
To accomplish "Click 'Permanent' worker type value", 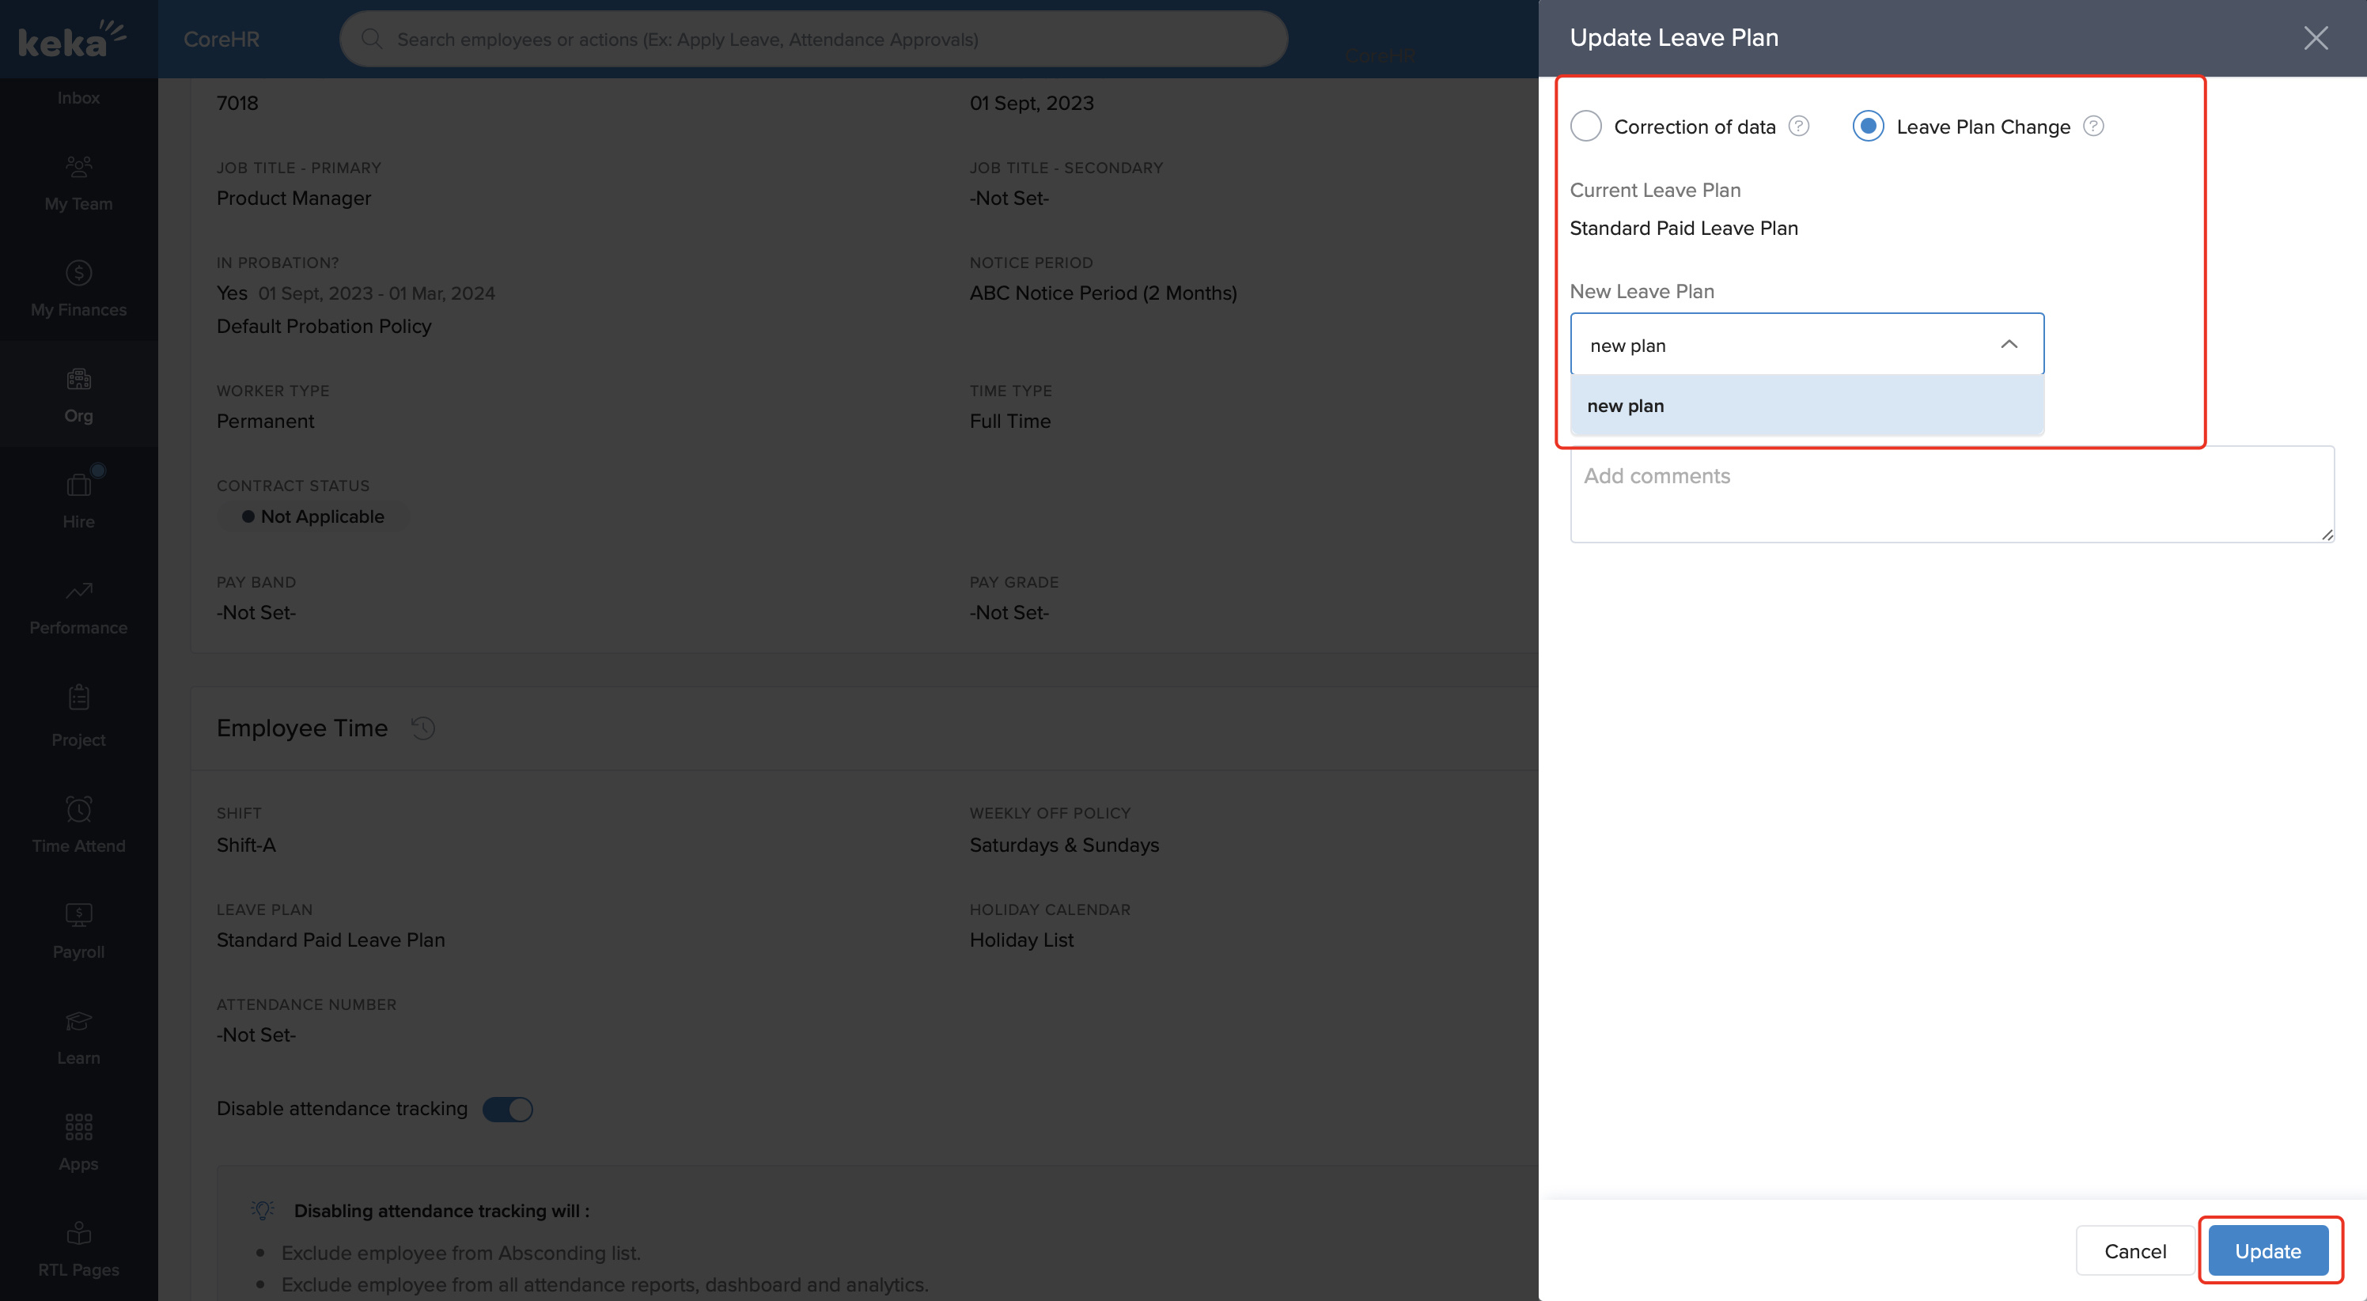I will [266, 421].
